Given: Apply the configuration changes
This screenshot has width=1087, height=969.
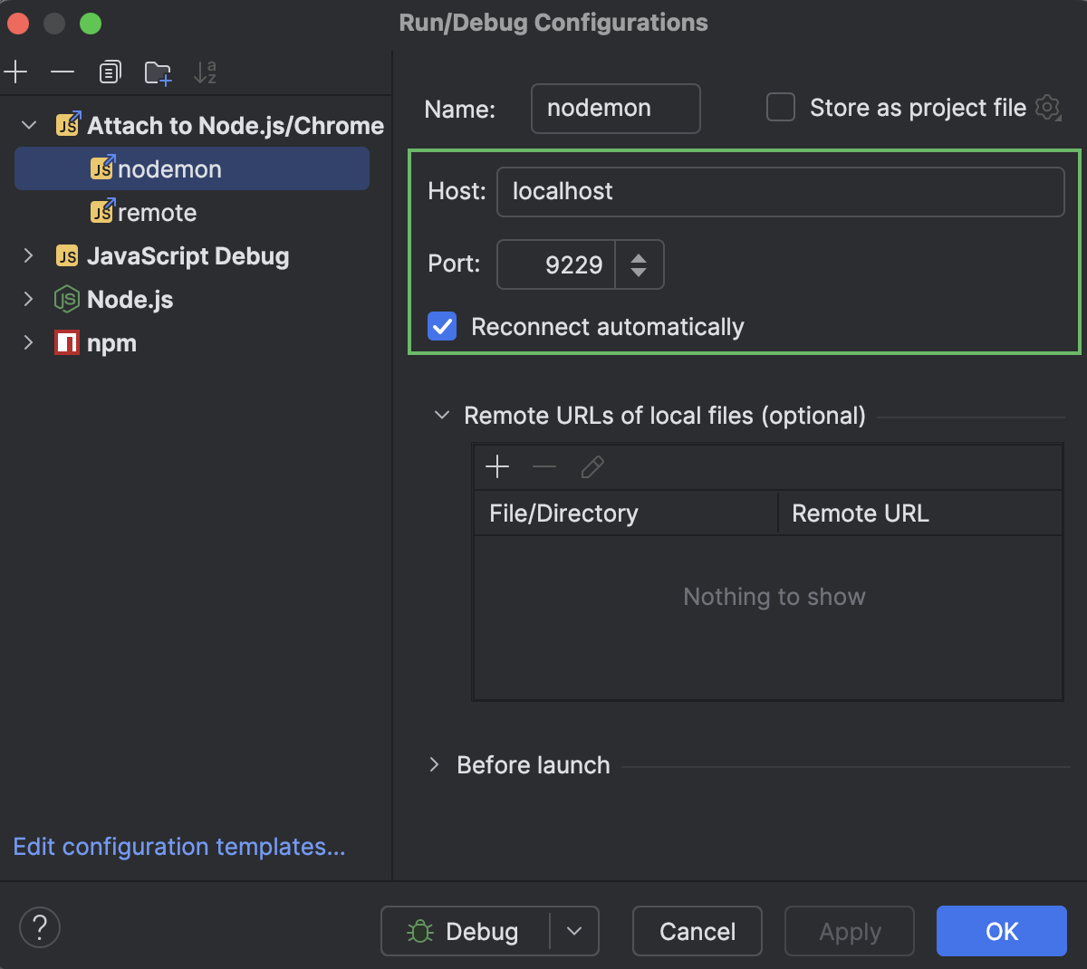Looking at the screenshot, I should point(849,931).
